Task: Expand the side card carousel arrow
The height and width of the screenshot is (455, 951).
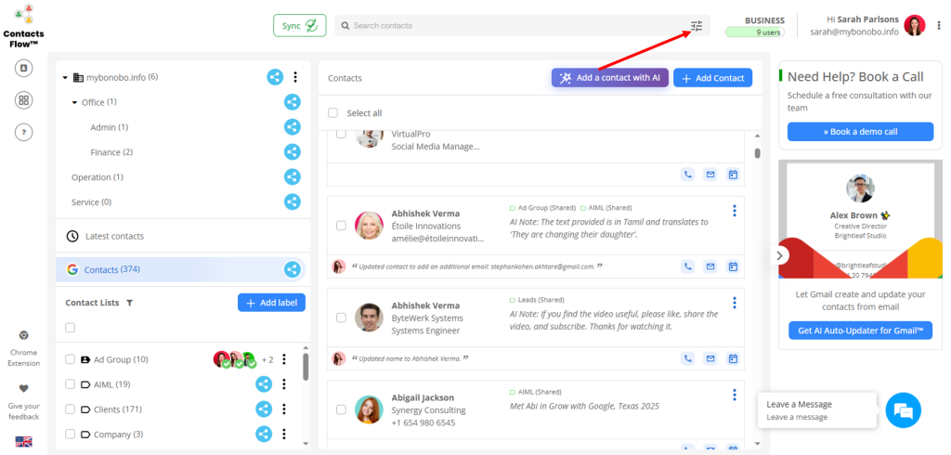Action: [780, 254]
